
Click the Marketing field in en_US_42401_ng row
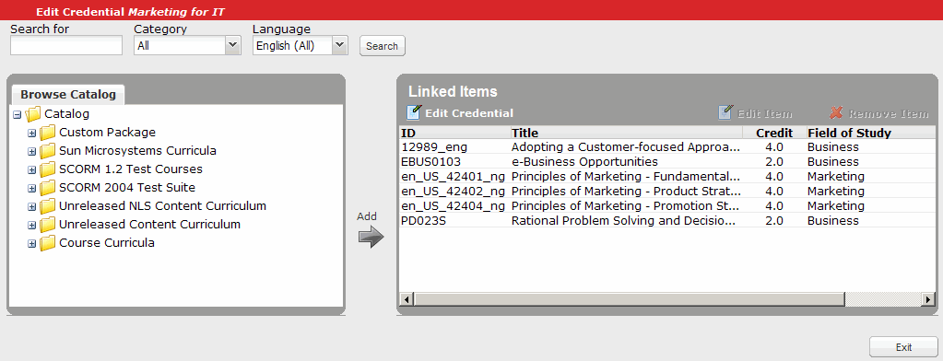(836, 176)
